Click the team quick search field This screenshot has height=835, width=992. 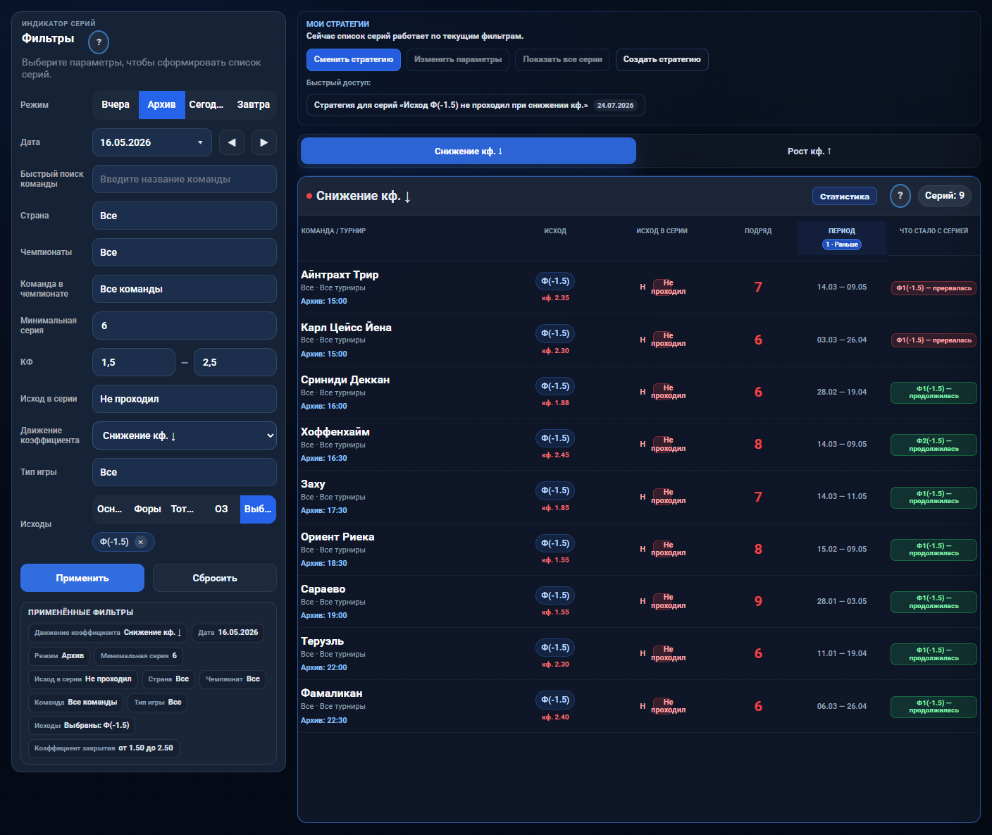[x=185, y=179]
